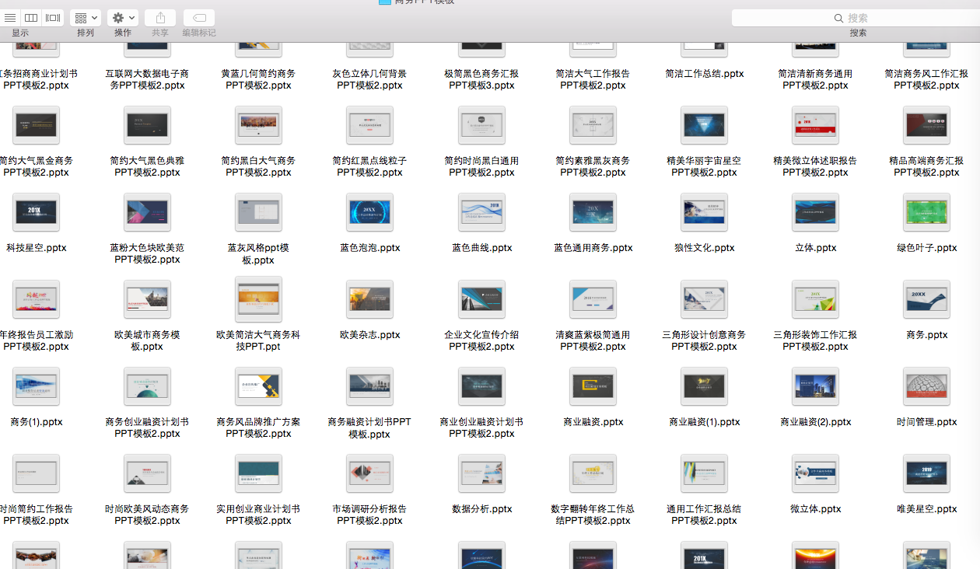Select the 欧美杂志.pptx file icon

tap(369, 299)
